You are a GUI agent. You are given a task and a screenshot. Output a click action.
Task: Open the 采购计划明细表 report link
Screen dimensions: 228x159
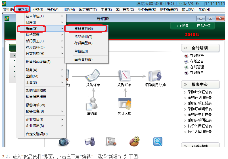[x=200, y=98]
